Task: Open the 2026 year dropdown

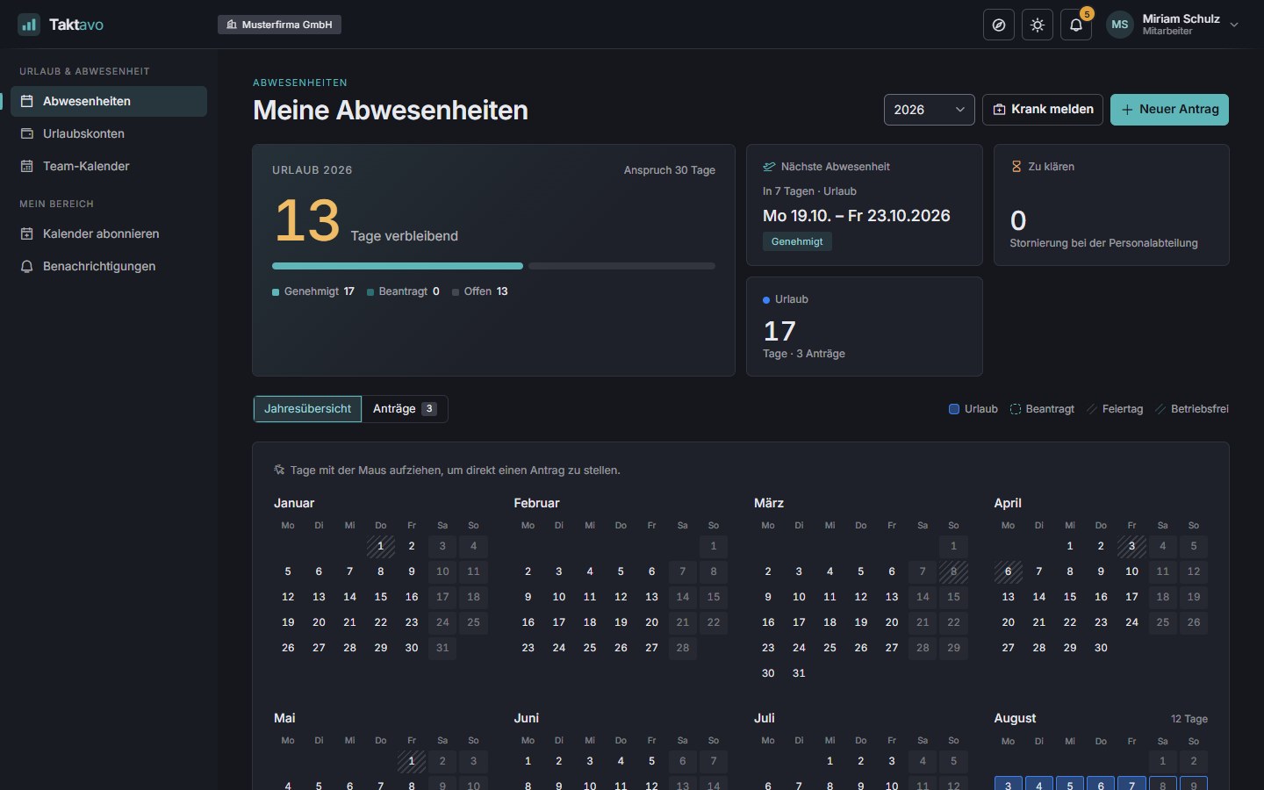Action: click(x=930, y=110)
